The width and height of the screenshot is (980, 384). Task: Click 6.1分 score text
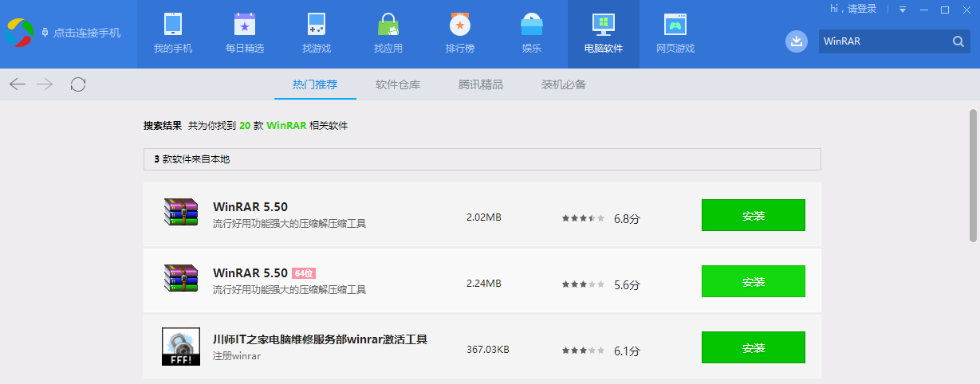coord(627,351)
